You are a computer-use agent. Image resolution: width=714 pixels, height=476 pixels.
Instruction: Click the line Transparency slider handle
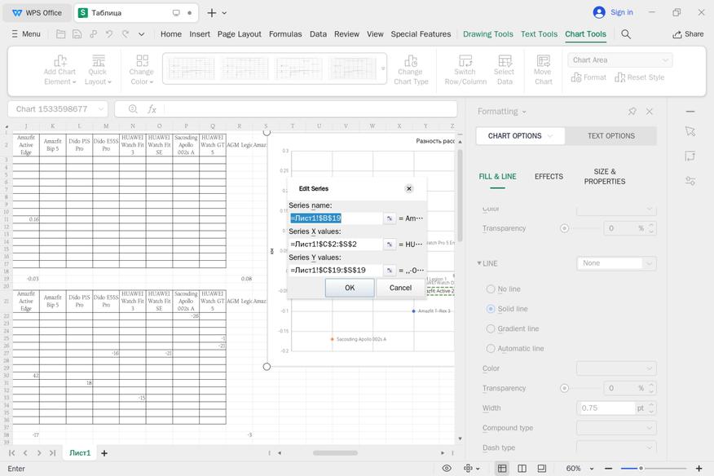point(564,388)
